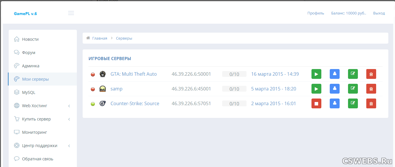Viewport: 395px width, 167px height.
Task: Stop the Counter-Strike: Source server
Action: tap(316, 103)
